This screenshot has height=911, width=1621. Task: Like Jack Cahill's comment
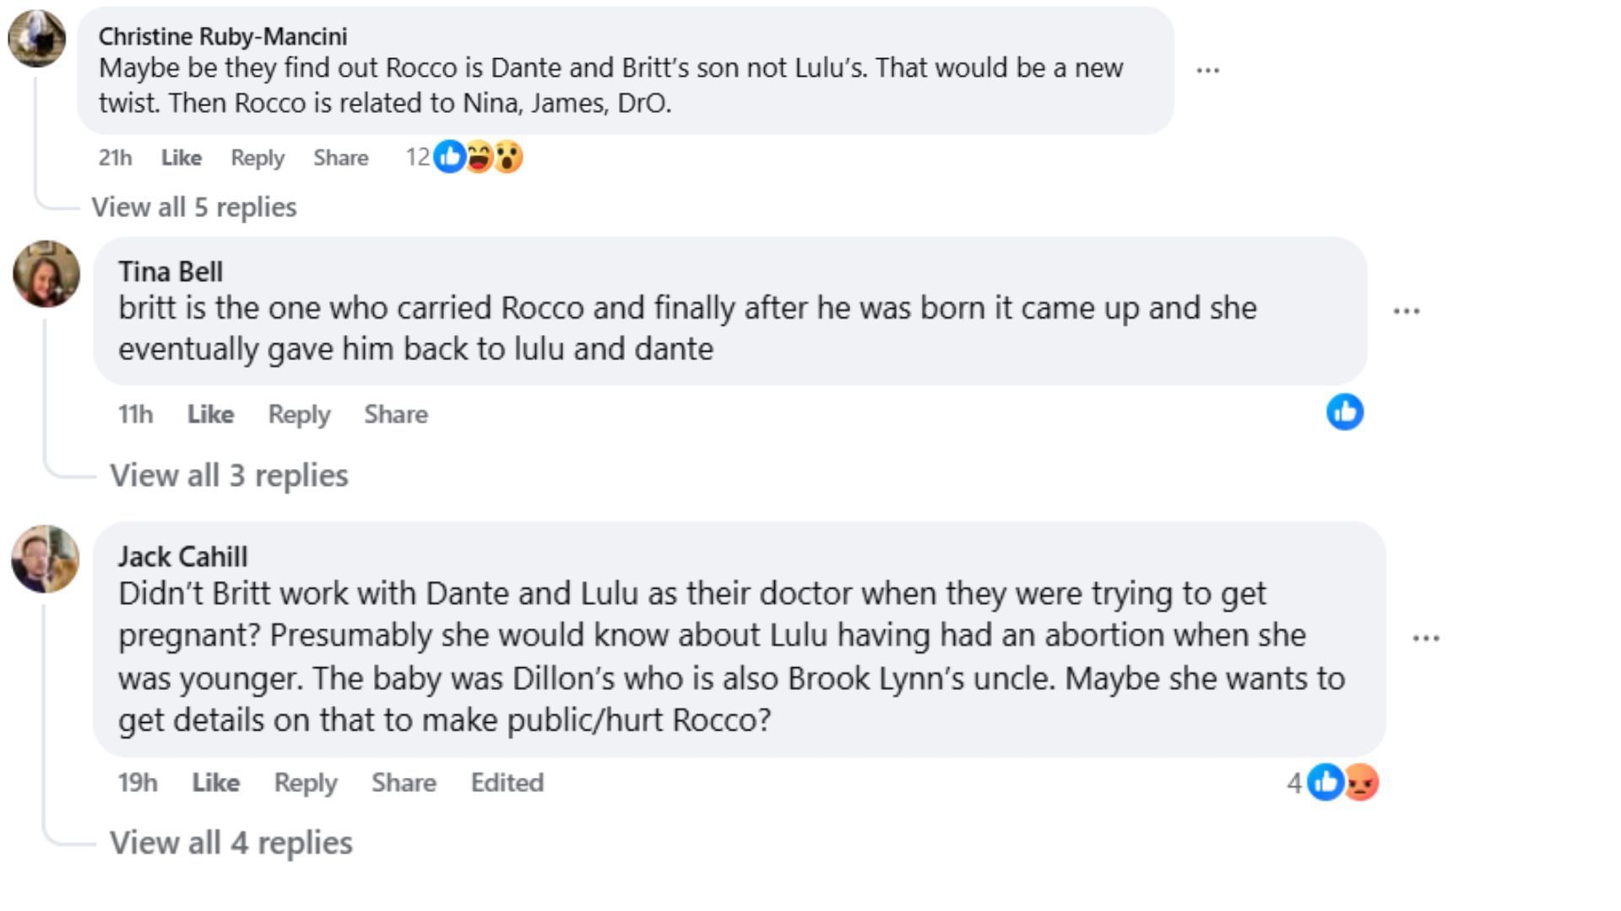[215, 783]
